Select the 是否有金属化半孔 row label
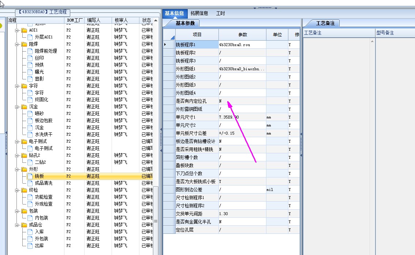Image resolution: width=415 pixels, height=255 pixels. click(197, 222)
